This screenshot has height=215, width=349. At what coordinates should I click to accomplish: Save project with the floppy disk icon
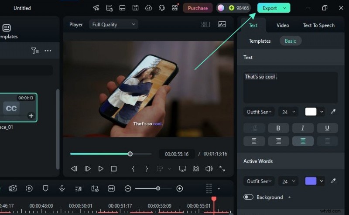[135, 8]
